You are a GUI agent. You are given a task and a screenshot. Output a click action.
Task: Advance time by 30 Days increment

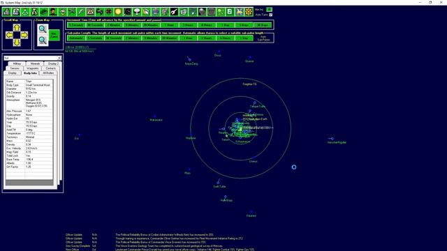(263, 25)
